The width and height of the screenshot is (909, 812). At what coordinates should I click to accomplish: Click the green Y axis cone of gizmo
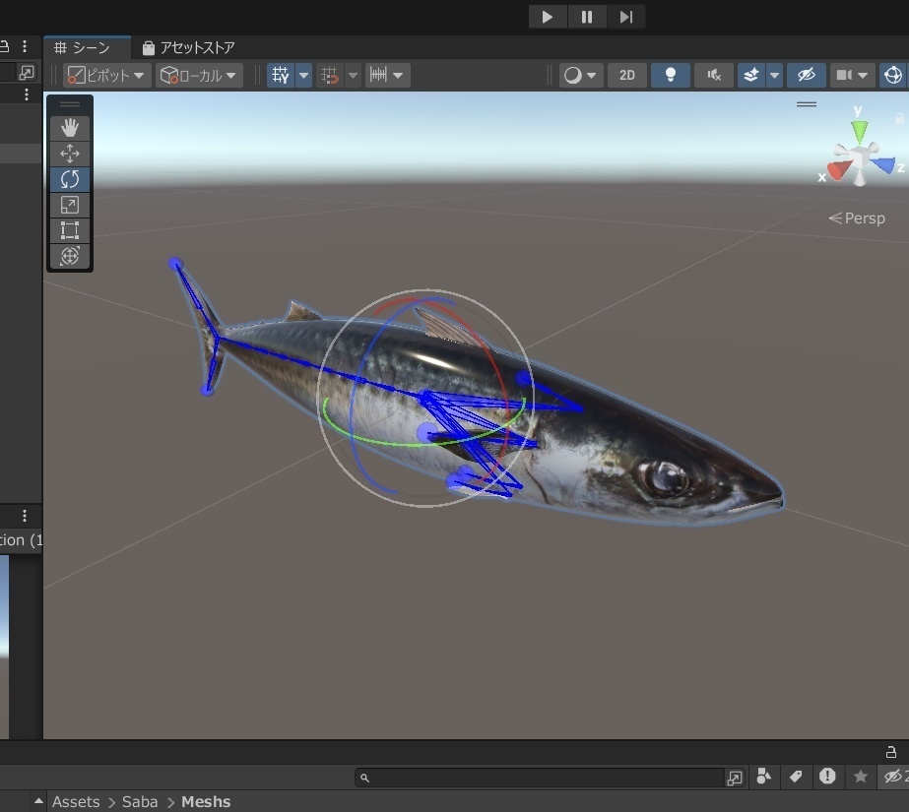click(x=860, y=132)
